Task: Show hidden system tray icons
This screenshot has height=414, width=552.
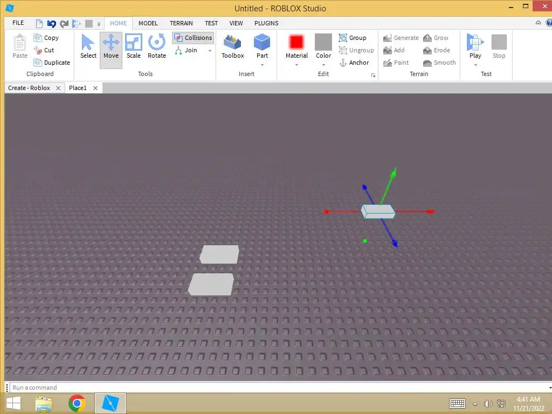Action: (475, 403)
